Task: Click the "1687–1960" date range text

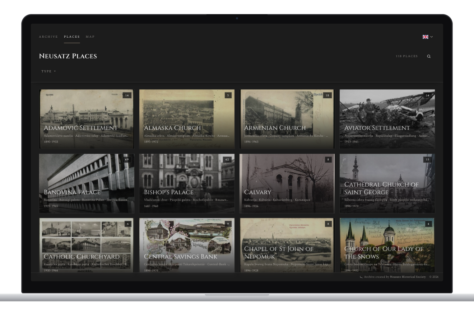Action: [151, 206]
